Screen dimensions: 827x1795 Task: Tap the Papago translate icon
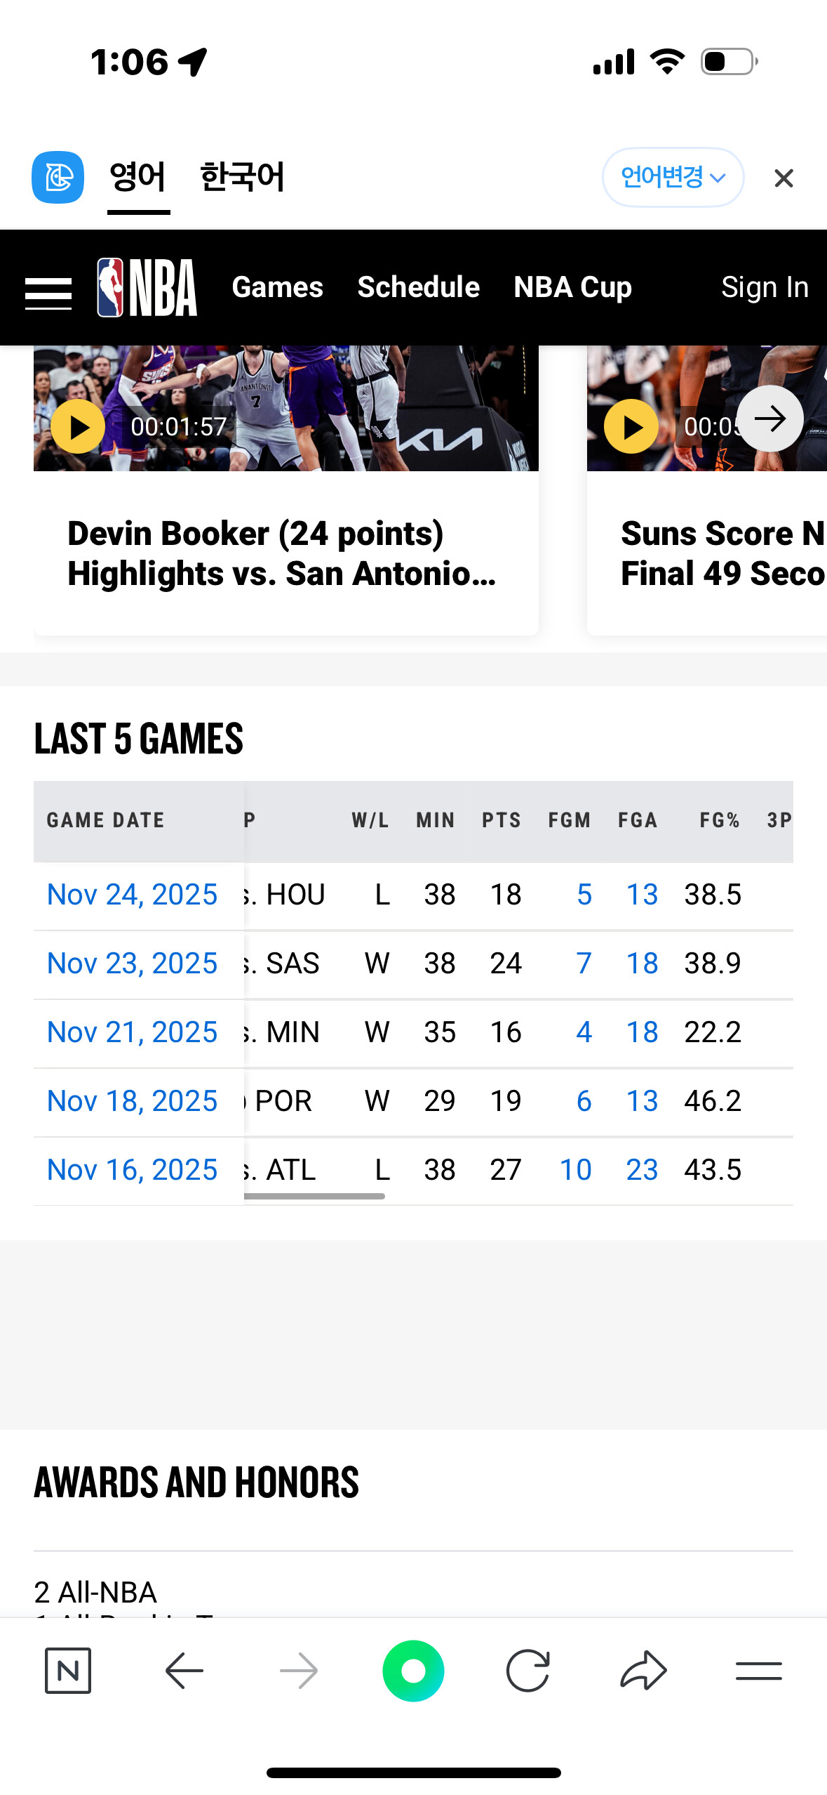point(58,177)
